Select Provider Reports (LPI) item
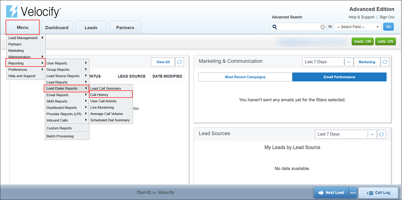402x200 pixels. coord(67,114)
